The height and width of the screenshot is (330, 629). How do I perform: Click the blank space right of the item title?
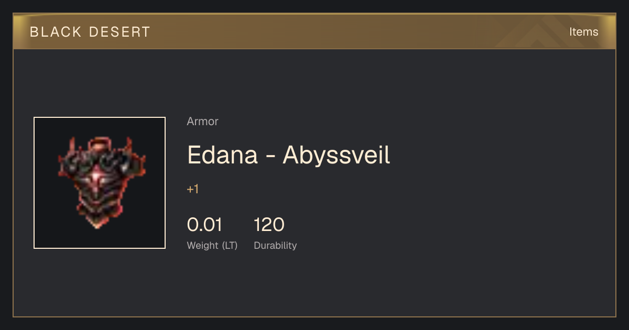pyautogui.click(x=498, y=155)
